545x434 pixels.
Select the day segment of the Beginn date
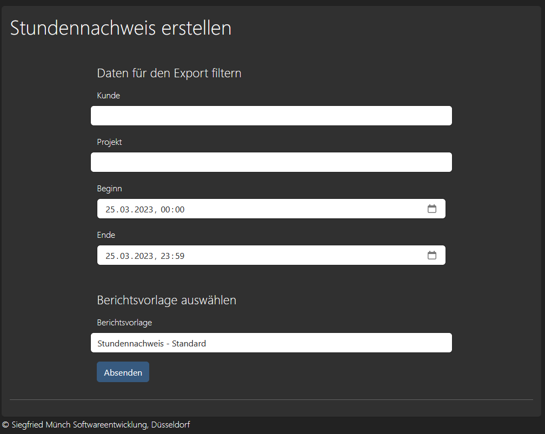click(x=111, y=209)
